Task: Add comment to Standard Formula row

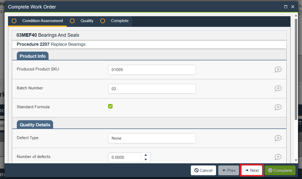Action: tap(278, 107)
